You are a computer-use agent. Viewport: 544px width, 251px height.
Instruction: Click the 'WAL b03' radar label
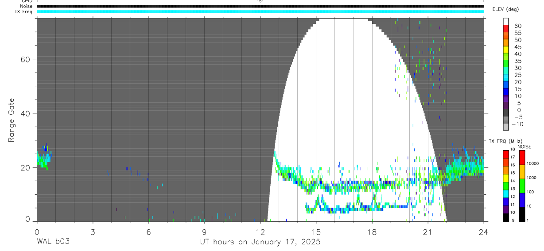pos(53,242)
